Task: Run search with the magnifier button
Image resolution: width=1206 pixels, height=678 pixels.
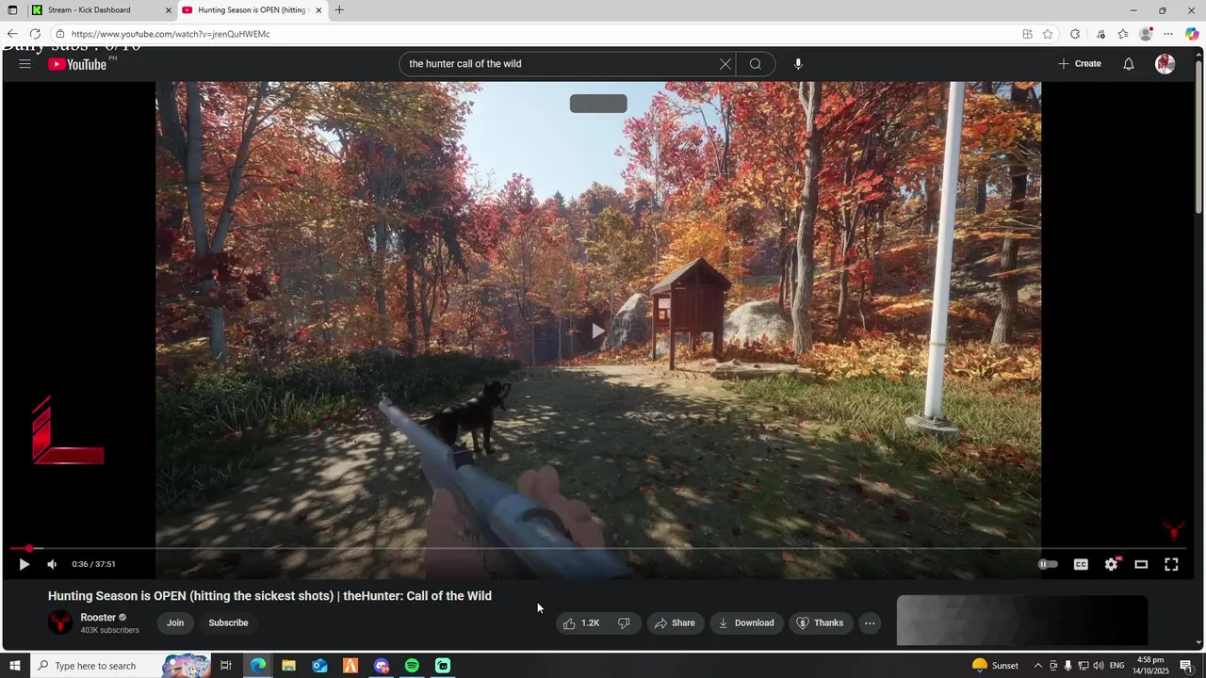Action: click(756, 64)
